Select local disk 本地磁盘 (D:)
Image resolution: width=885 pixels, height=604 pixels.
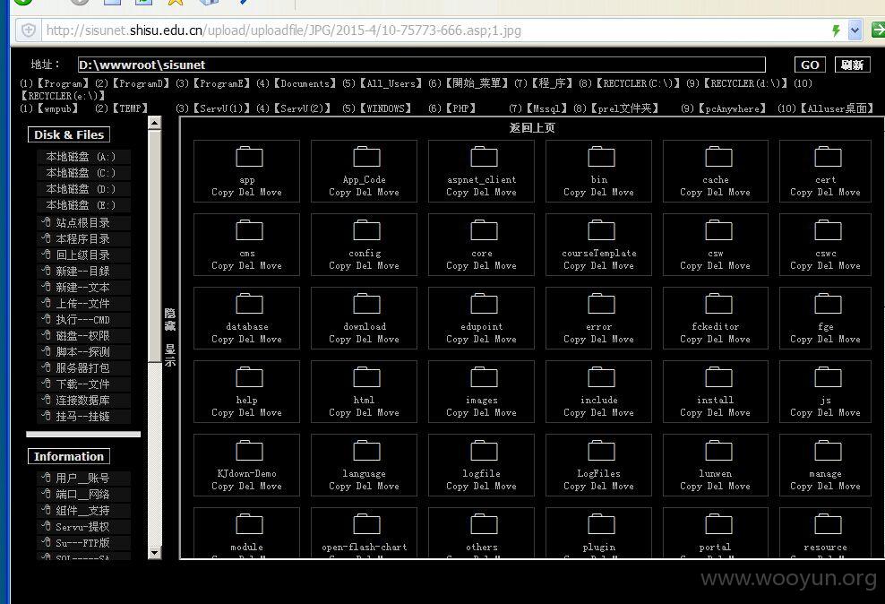click(x=83, y=189)
